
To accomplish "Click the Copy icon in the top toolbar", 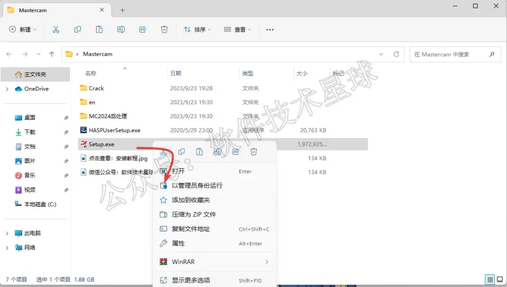I will pyautogui.click(x=77, y=30).
